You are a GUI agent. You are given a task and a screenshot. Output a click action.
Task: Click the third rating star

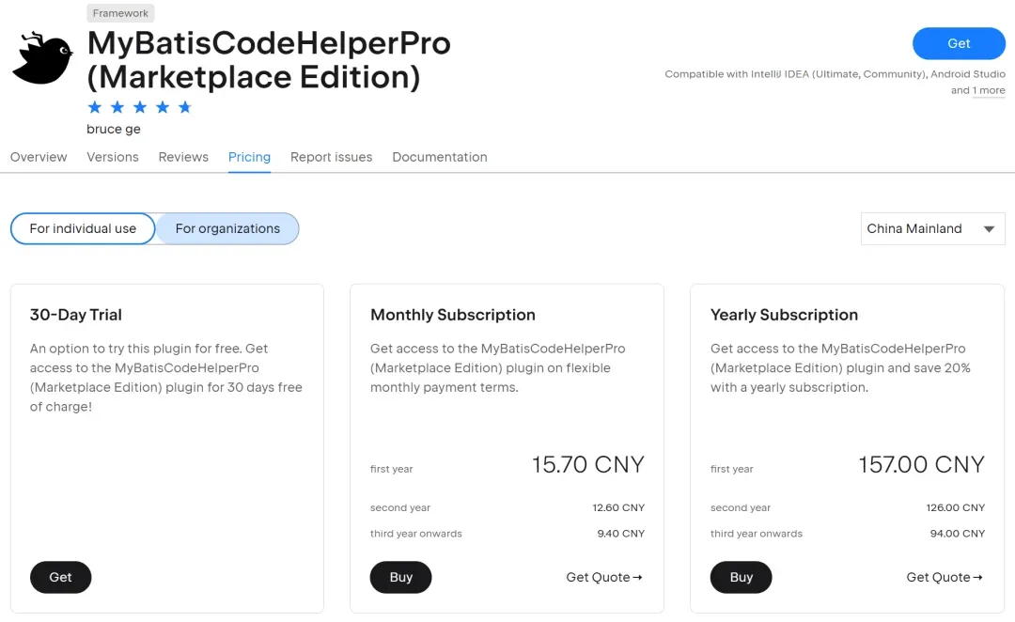pos(140,107)
